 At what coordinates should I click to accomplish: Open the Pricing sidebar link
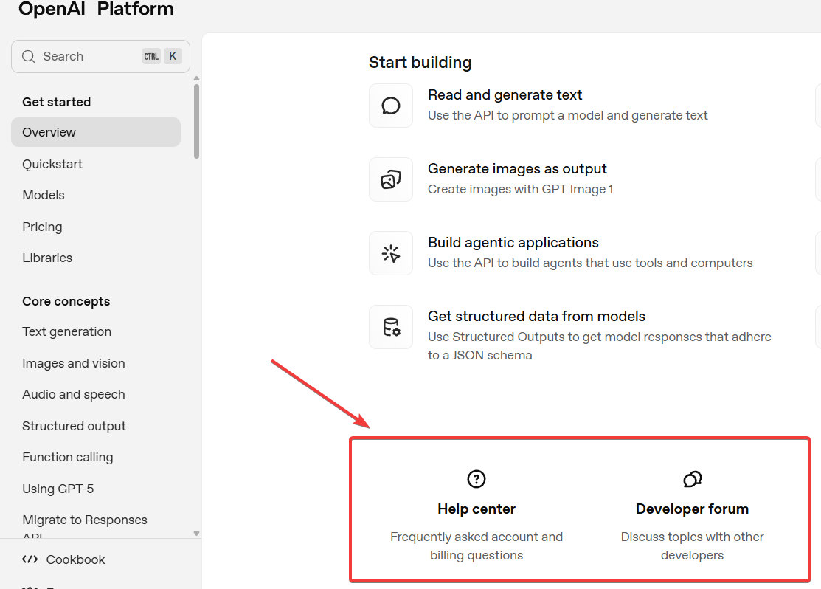pos(42,227)
